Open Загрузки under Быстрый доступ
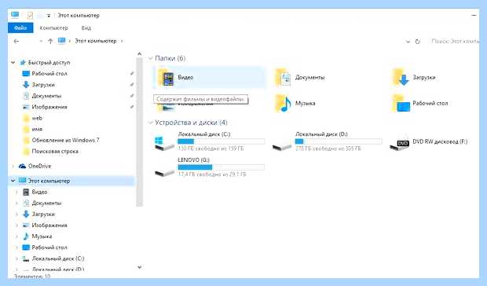 pos(38,85)
